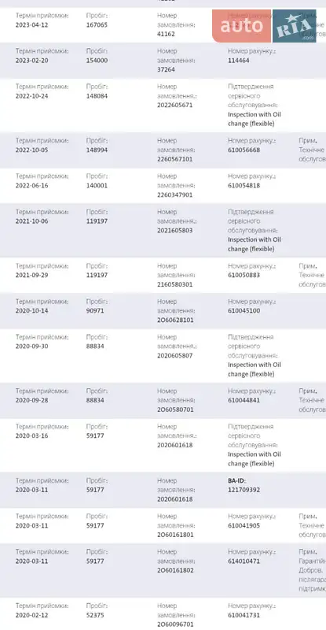Select order number 2022605671
This screenshot has height=630, width=326.
(x=175, y=106)
